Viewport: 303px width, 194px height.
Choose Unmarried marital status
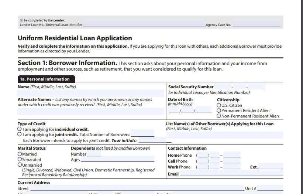20,165
